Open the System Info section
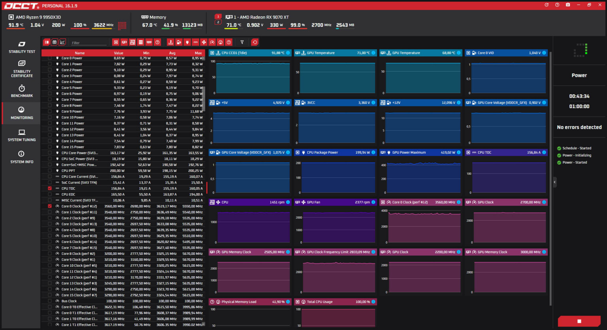The width and height of the screenshot is (607, 330). click(x=22, y=157)
